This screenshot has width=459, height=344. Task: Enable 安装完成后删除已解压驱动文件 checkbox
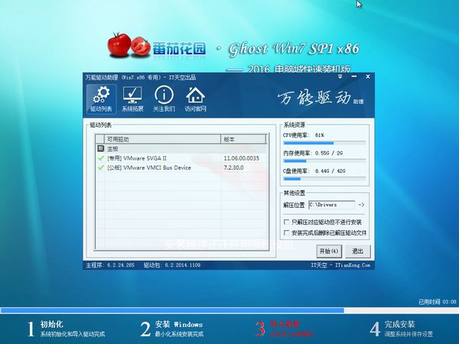click(286, 232)
